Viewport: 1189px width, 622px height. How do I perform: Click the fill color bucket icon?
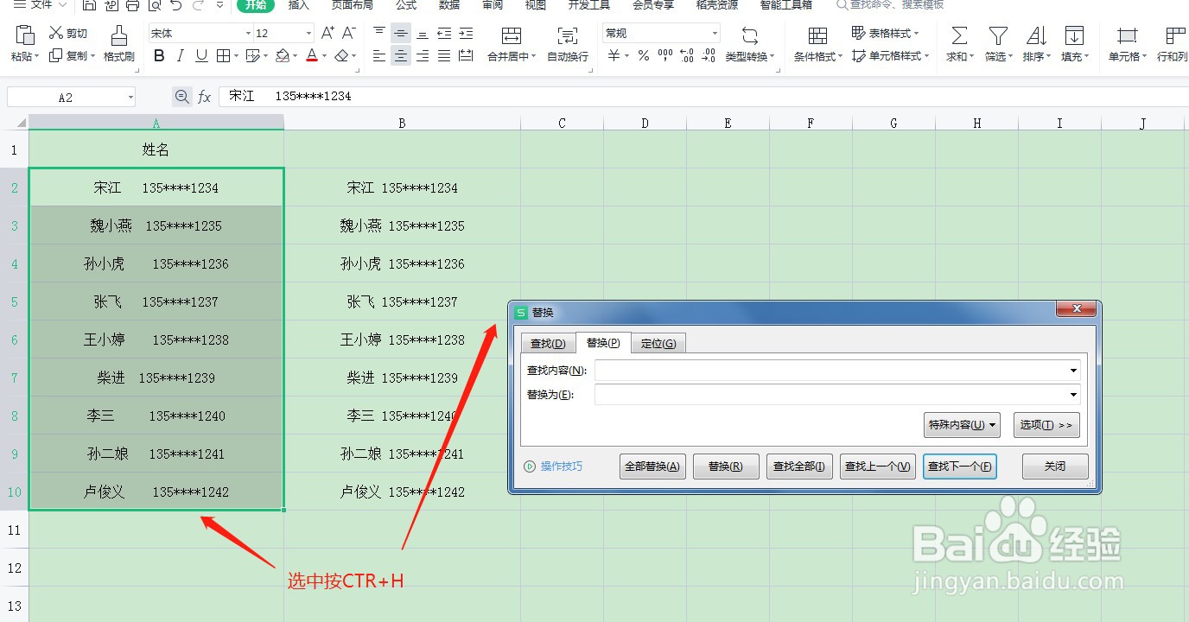point(282,55)
